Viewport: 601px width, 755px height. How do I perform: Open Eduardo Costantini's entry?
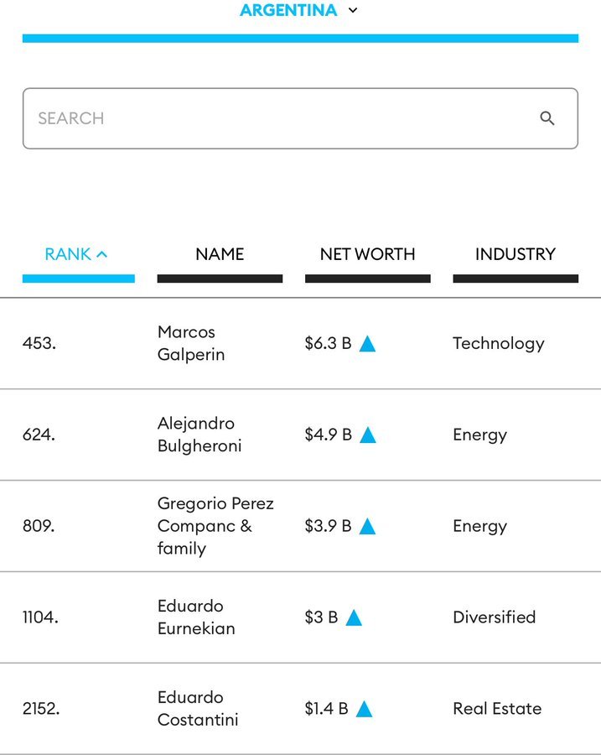tap(198, 709)
